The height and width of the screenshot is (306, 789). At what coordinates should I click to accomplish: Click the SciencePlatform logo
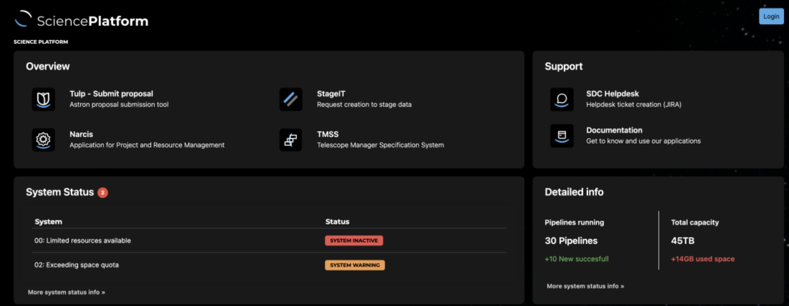pyautogui.click(x=82, y=20)
